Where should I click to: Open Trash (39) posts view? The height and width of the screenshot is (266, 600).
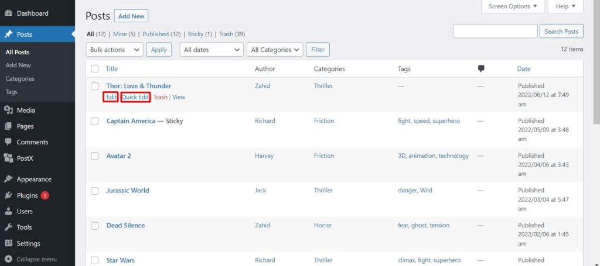[232, 34]
